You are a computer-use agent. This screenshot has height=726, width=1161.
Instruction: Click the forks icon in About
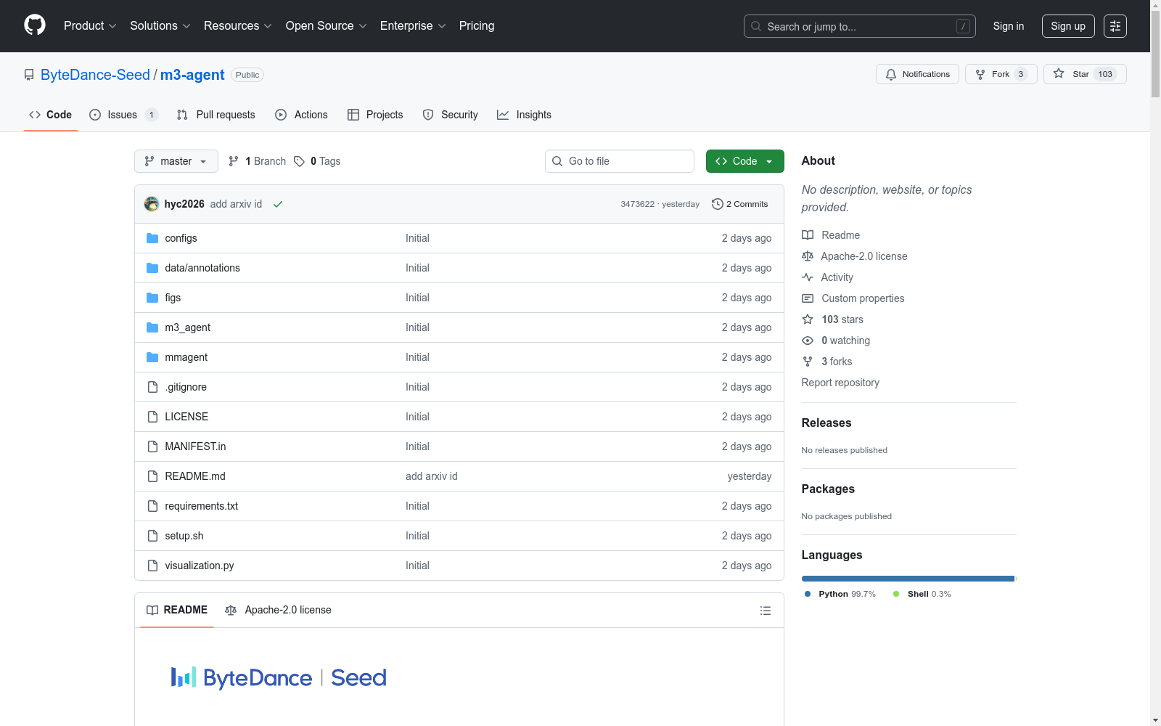808,362
